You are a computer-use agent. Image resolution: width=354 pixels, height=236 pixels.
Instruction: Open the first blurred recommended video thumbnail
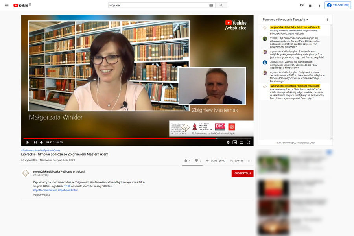pyautogui.click(x=273, y=164)
